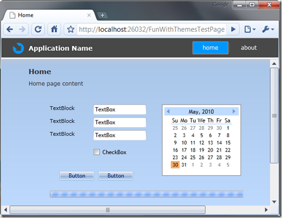Viewport: 282px width, 218px height.
Task: Open the about navigation link
Action: 248,48
